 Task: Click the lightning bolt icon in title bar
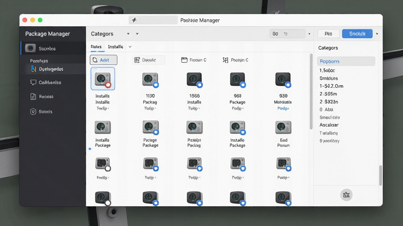click(x=134, y=20)
